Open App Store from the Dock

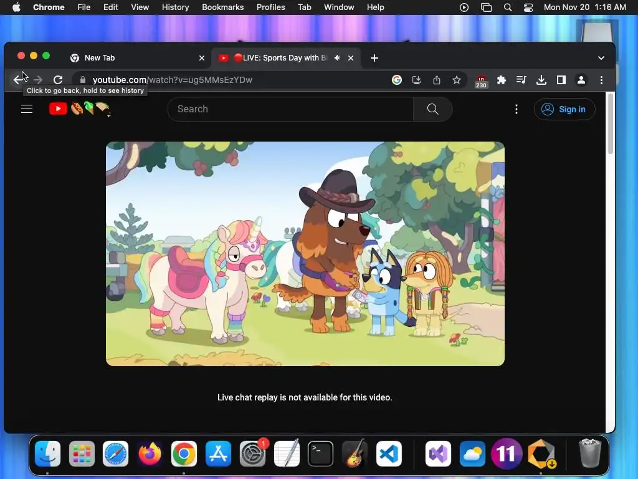pos(218,454)
